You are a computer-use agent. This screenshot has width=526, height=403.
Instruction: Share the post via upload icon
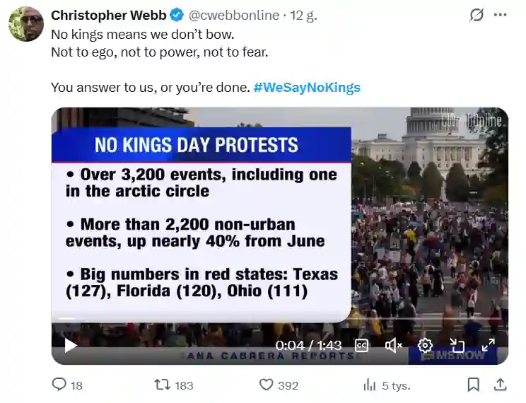499,385
